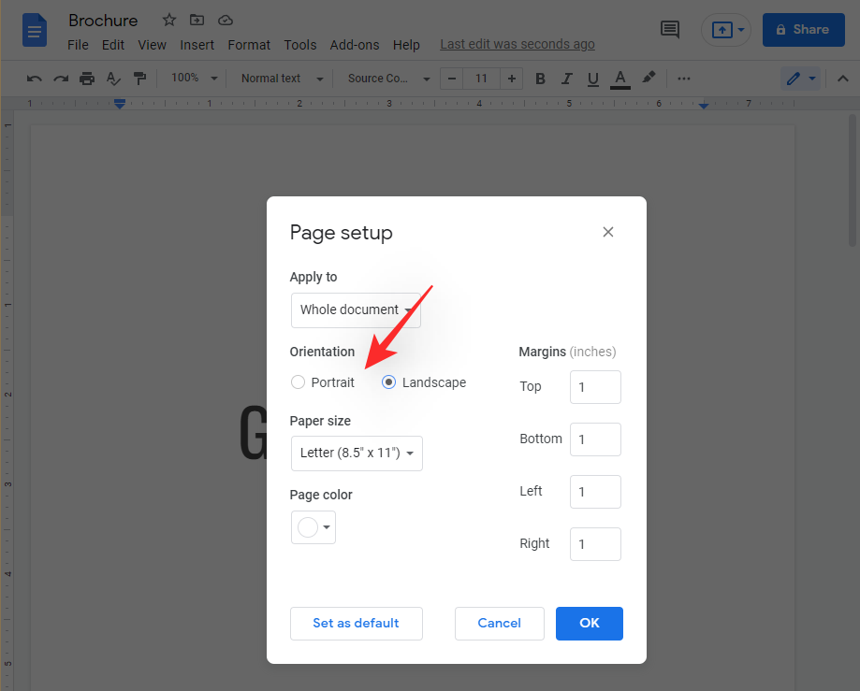Star the Brochure document
Screen dimensions: 860x691
pos(169,20)
